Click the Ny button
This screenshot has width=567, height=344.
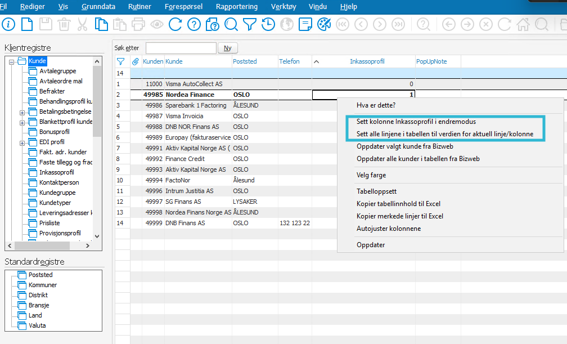coord(227,48)
